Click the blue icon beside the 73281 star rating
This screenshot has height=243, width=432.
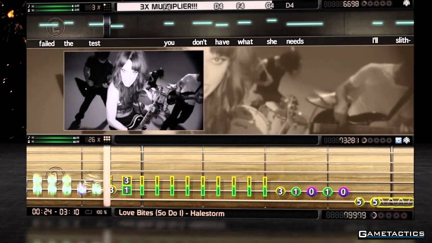398,140
